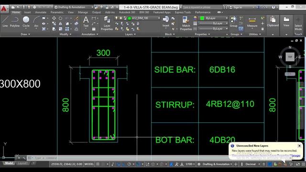Select the Line tool
Screen dimensions: 306x172
(5, 21)
